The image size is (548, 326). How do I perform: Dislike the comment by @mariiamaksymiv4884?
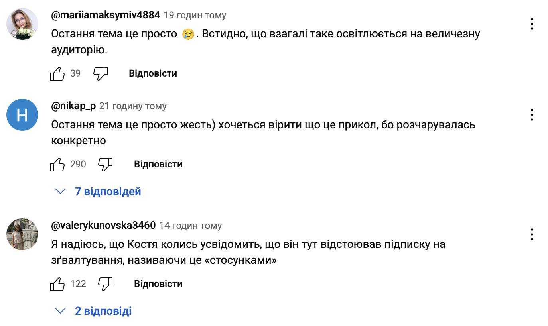pyautogui.click(x=100, y=74)
